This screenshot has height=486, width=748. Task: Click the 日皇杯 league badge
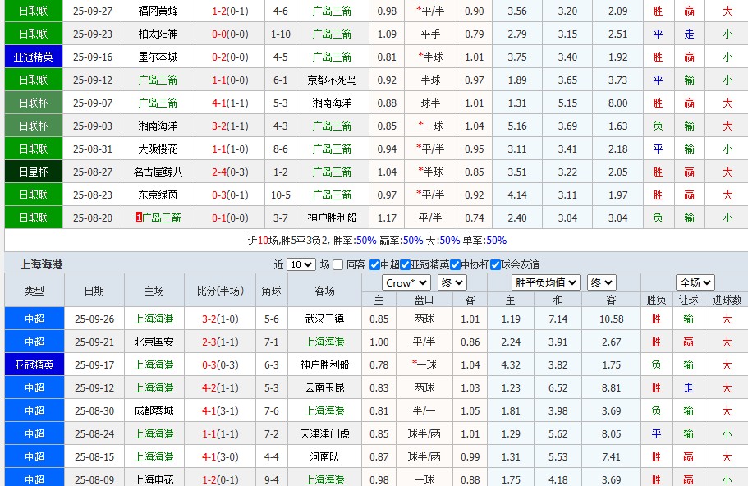tap(33, 171)
